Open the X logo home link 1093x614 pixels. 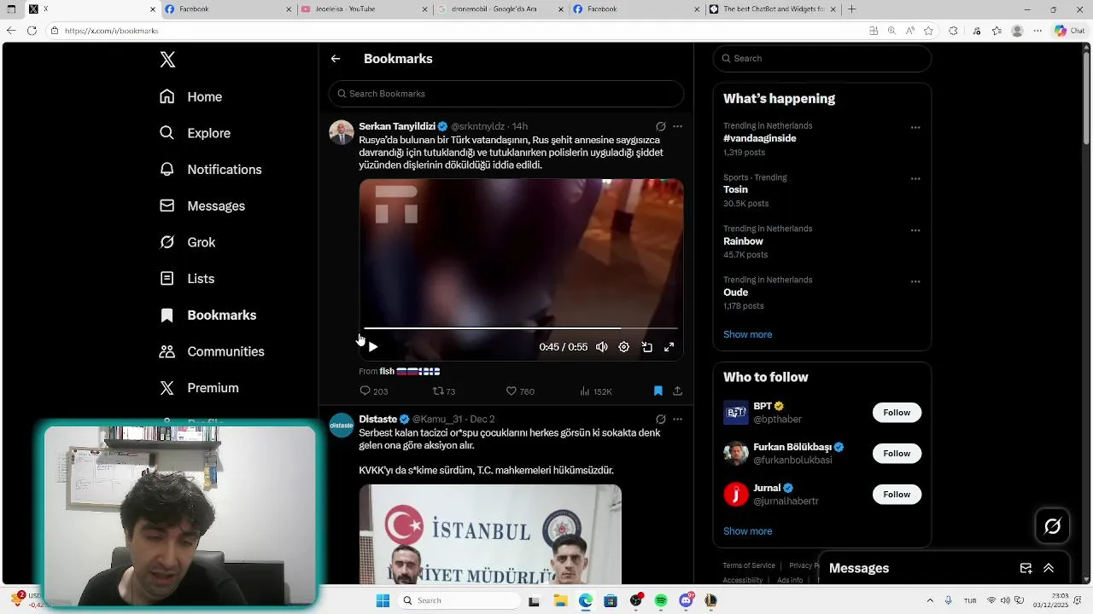tap(167, 60)
